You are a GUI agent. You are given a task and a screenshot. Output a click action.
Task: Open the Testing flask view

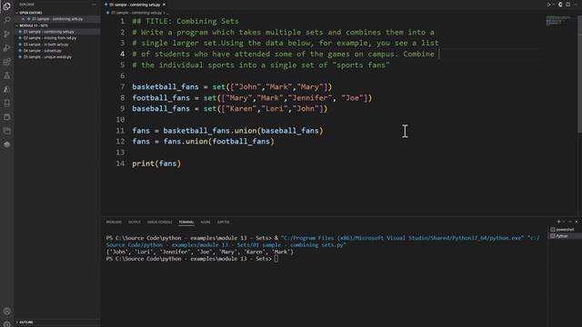point(6,75)
